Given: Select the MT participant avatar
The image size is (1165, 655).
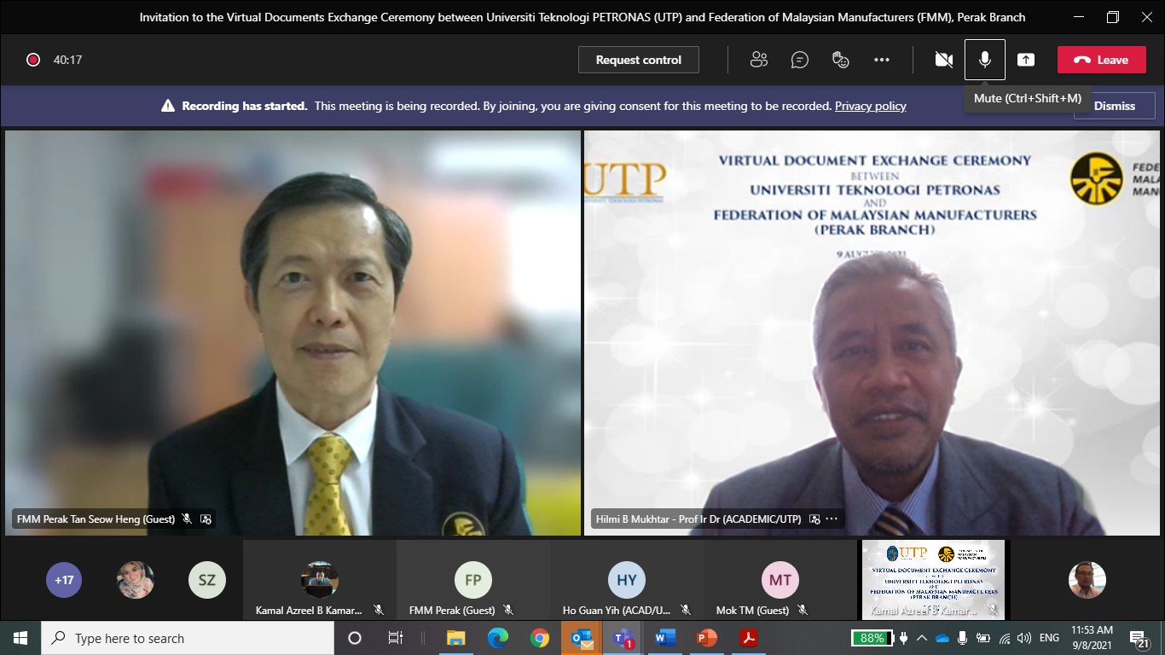Looking at the screenshot, I should pyautogui.click(x=780, y=580).
